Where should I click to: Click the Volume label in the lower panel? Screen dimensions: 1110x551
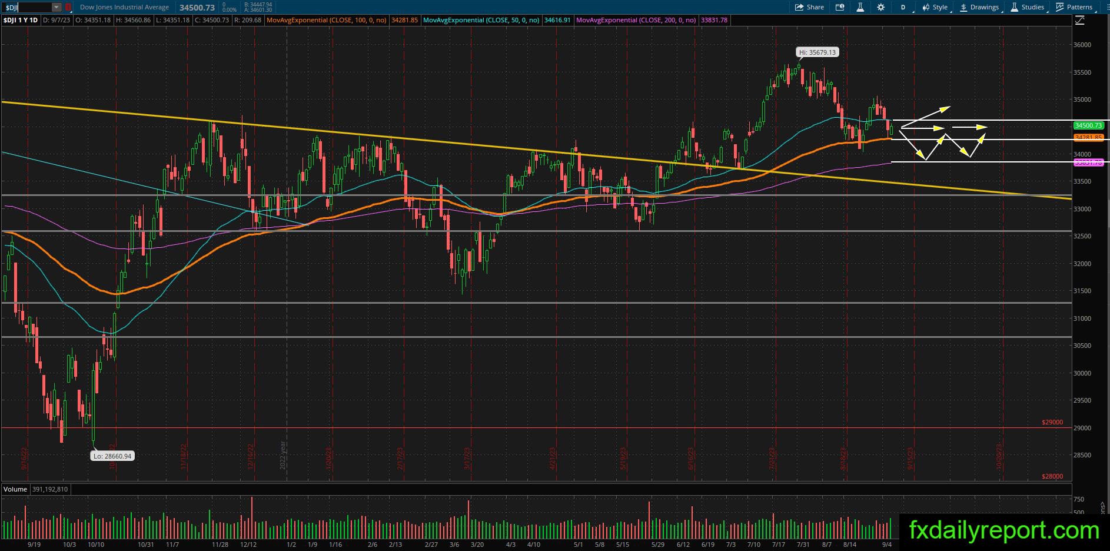[x=15, y=489]
